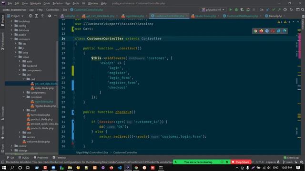Jump to next highlighted error arrow
This screenshot has width=305, height=171.
(x=298, y=22)
